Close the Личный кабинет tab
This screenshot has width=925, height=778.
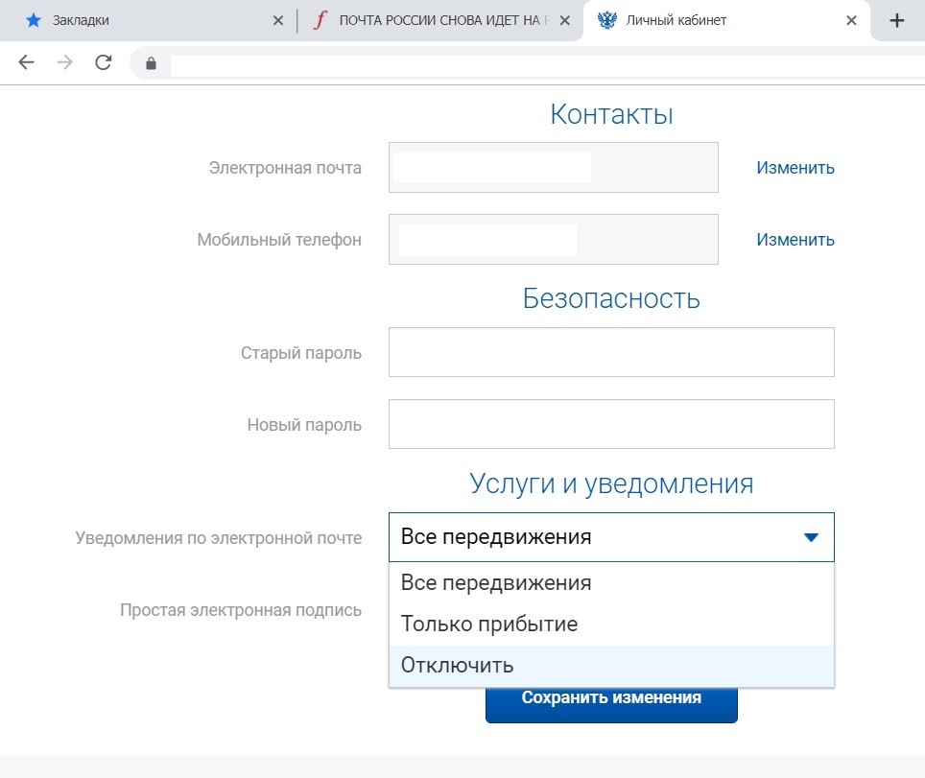click(850, 20)
